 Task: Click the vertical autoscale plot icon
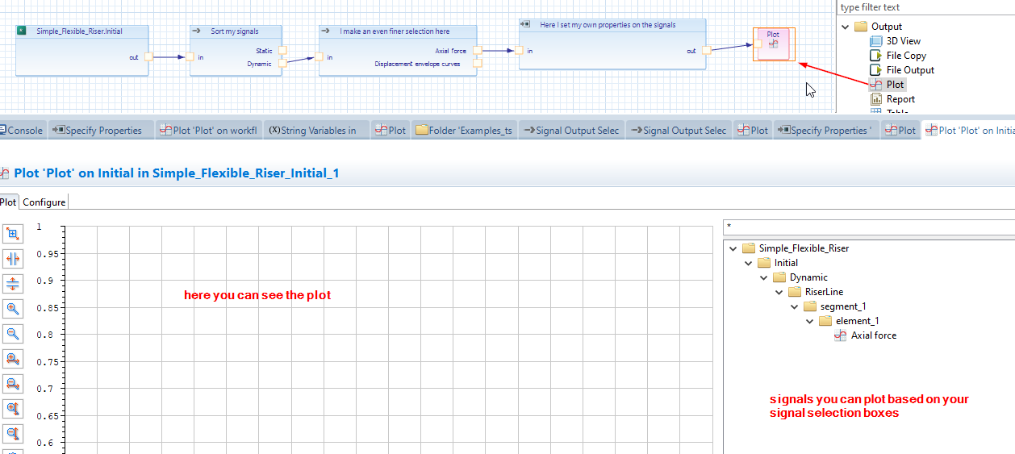(13, 284)
